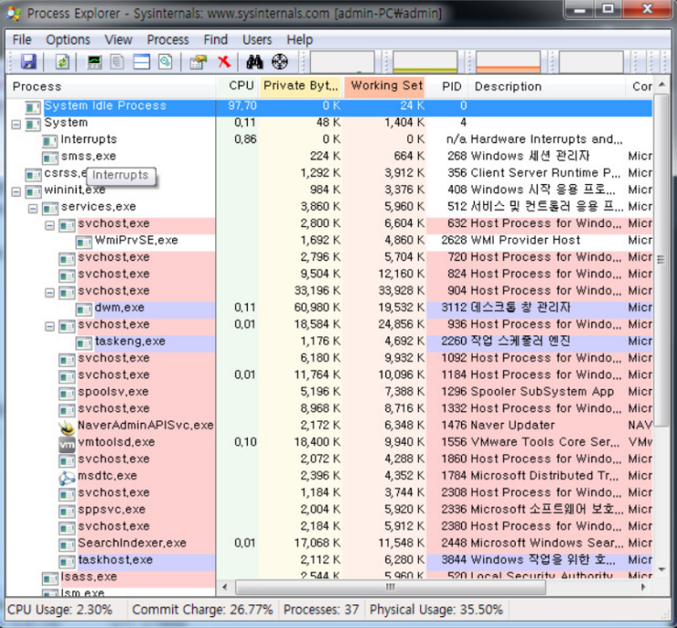Click the horizontal scrollbar right arrow
This screenshot has height=628, width=677.
[644, 587]
